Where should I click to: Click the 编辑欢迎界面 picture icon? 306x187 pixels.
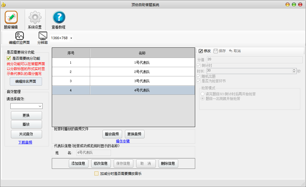(x=19, y=36)
